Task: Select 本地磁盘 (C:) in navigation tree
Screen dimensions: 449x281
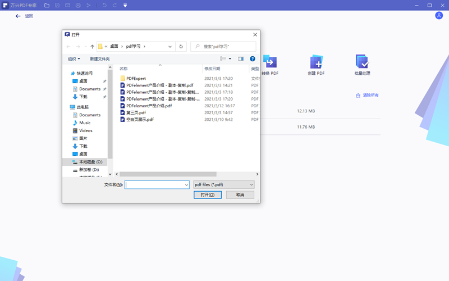Action: click(90, 162)
